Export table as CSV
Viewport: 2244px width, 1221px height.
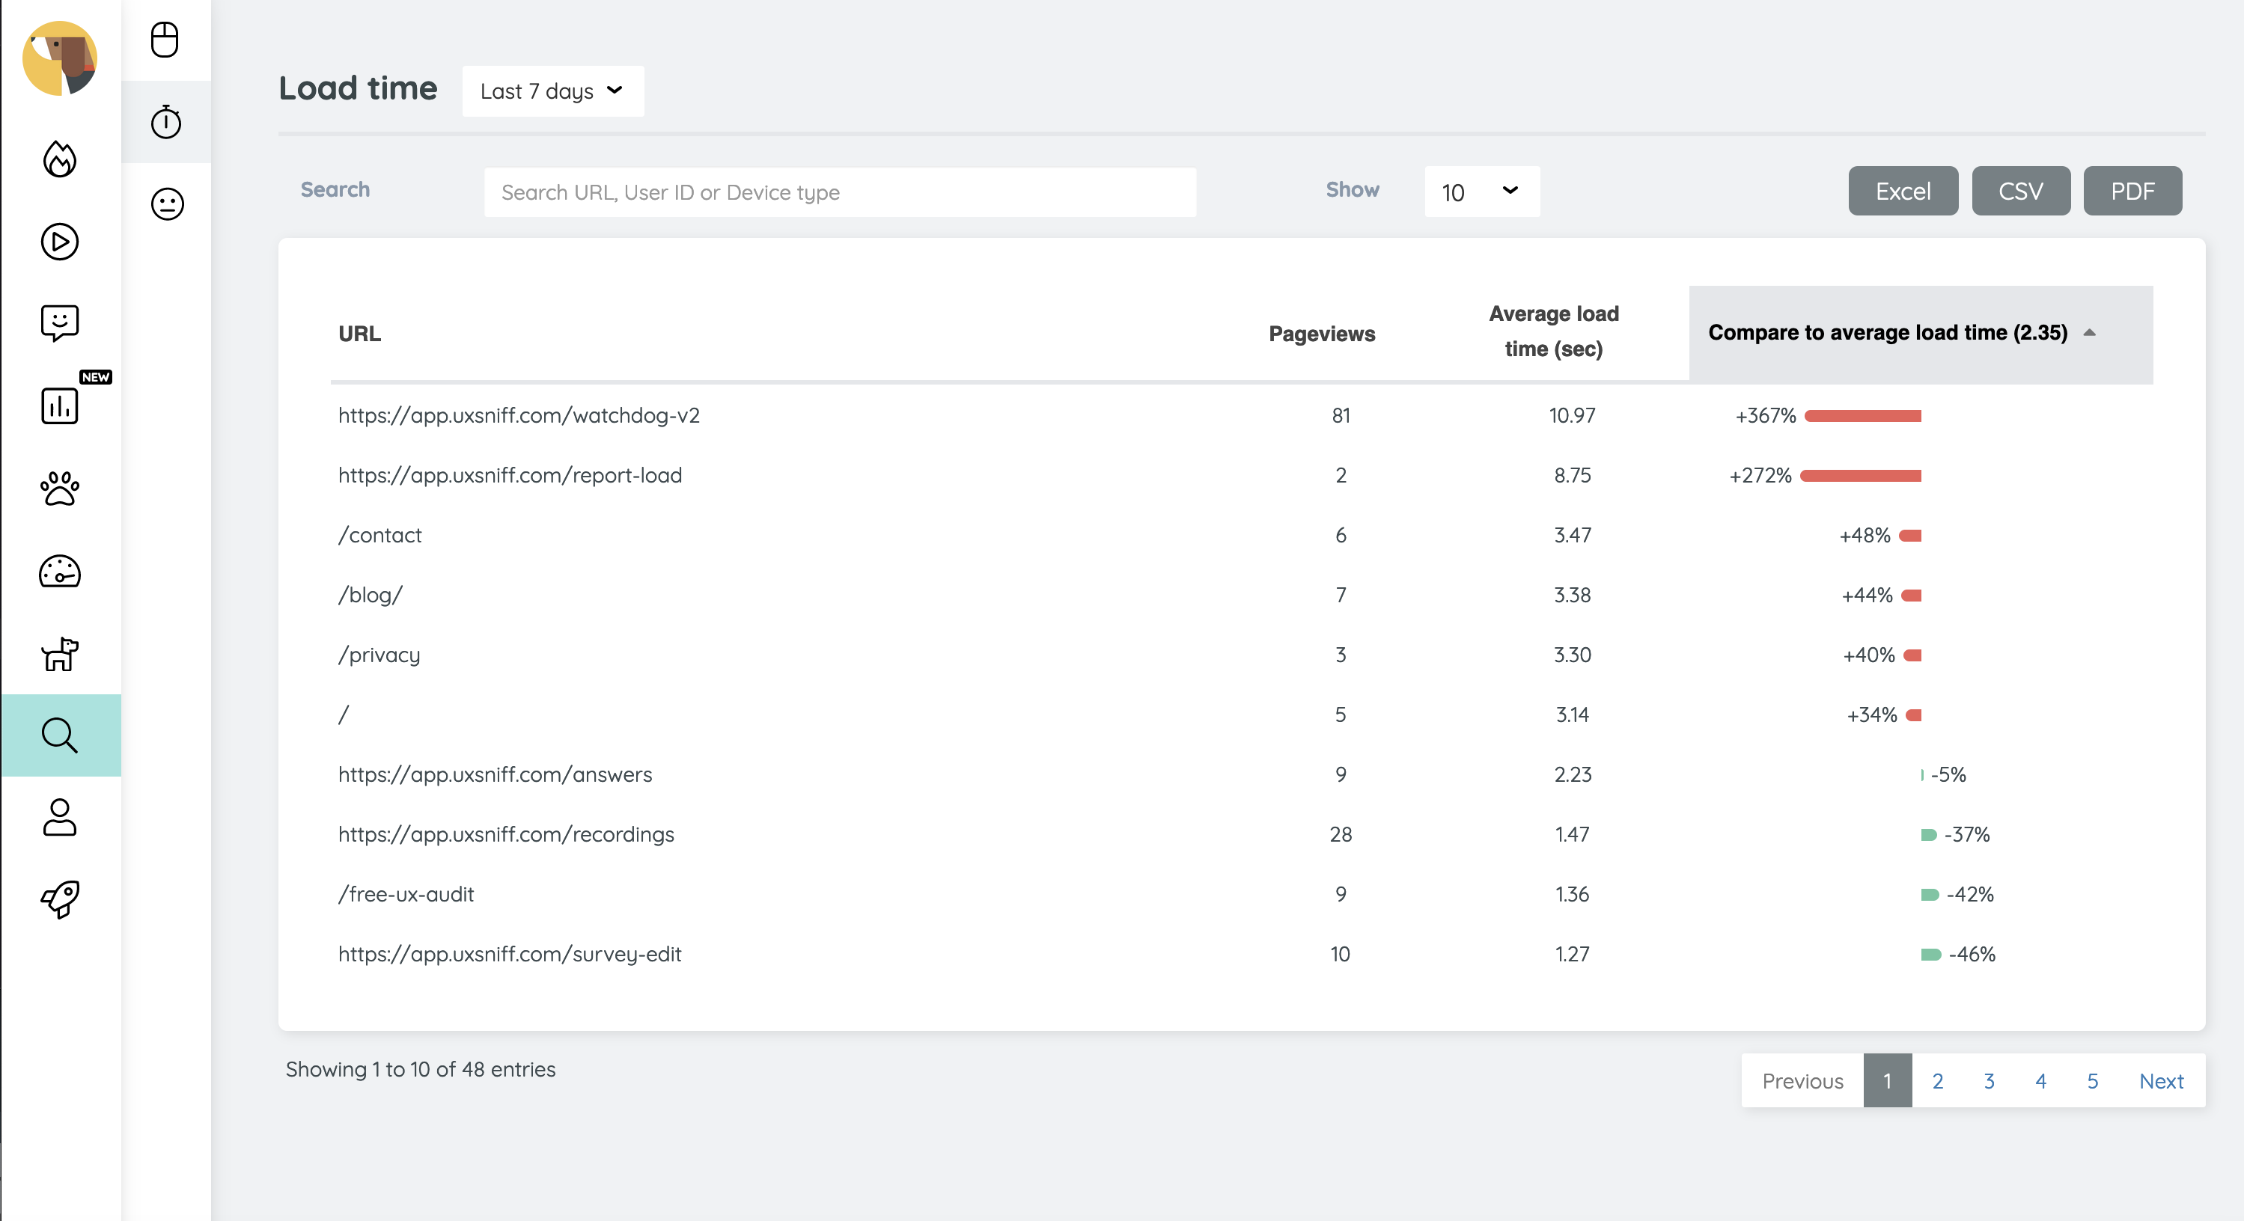point(2021,191)
